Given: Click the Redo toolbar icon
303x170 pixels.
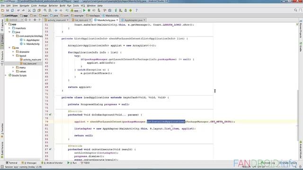Looking at the screenshot, I should point(23,10).
